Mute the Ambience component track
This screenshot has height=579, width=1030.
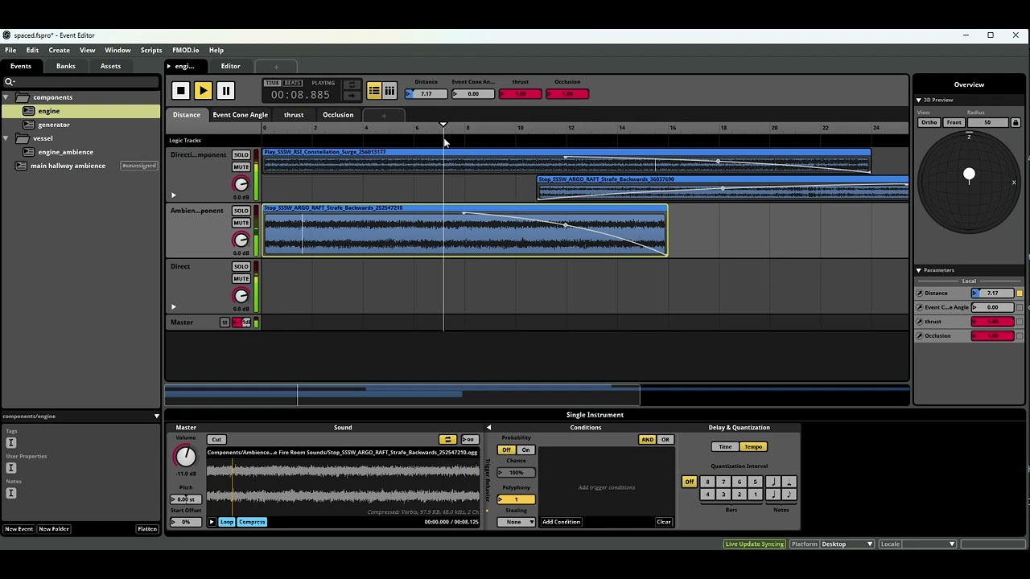241,223
